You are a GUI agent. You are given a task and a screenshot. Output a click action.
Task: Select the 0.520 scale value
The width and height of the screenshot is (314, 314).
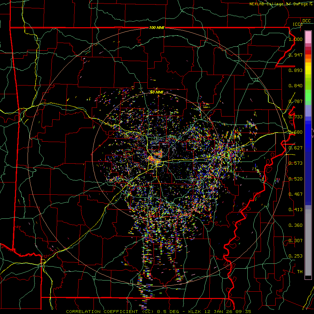[296, 179]
